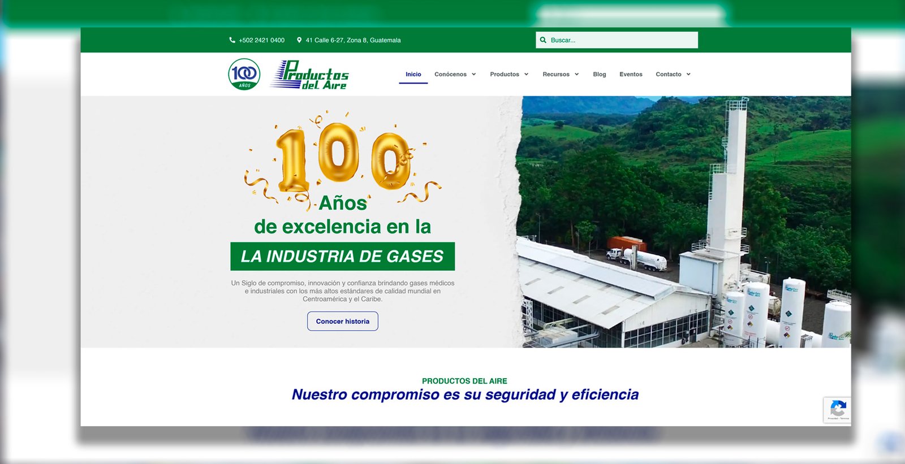Select the Eventos menu item

click(631, 75)
